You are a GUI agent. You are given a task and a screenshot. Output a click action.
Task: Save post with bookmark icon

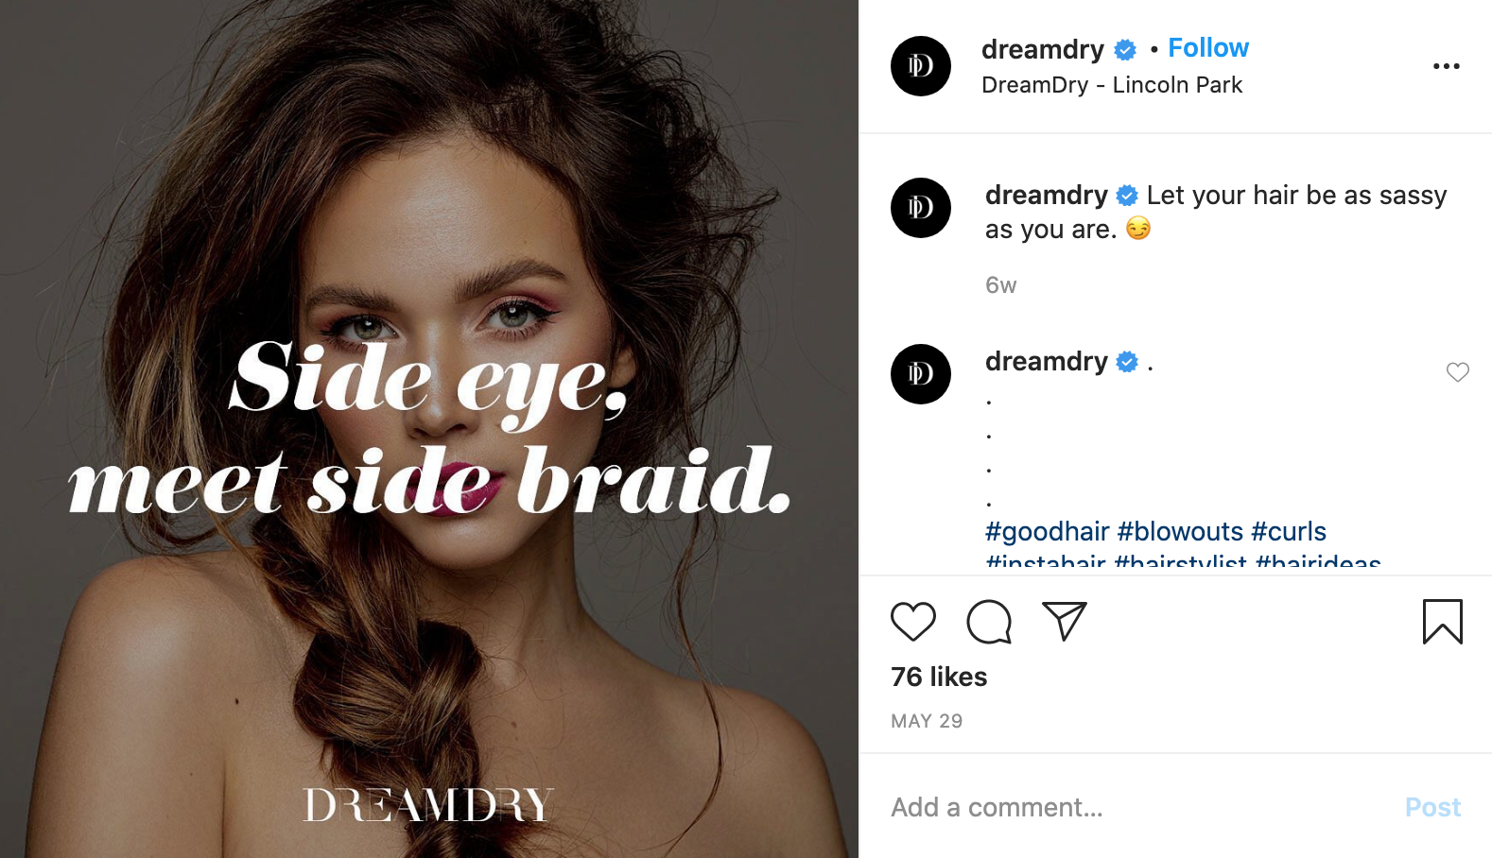click(1443, 622)
